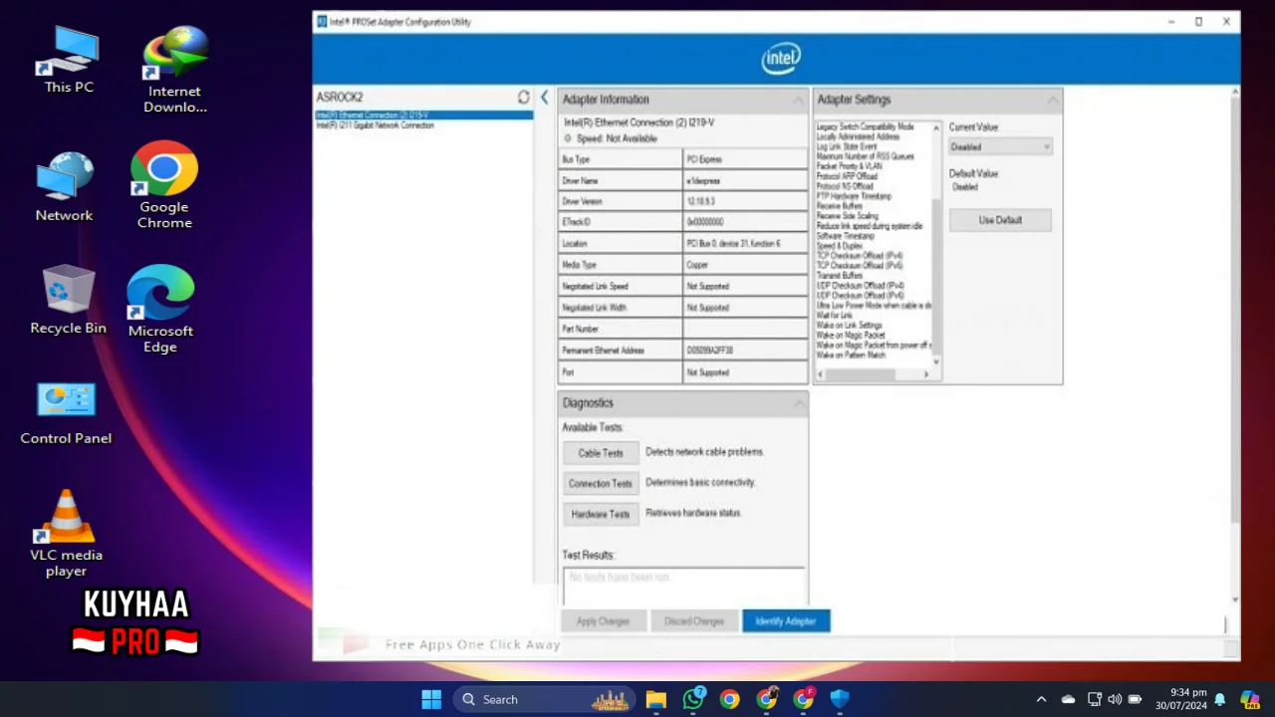Open This PC desktop icon

pyautogui.click(x=69, y=60)
